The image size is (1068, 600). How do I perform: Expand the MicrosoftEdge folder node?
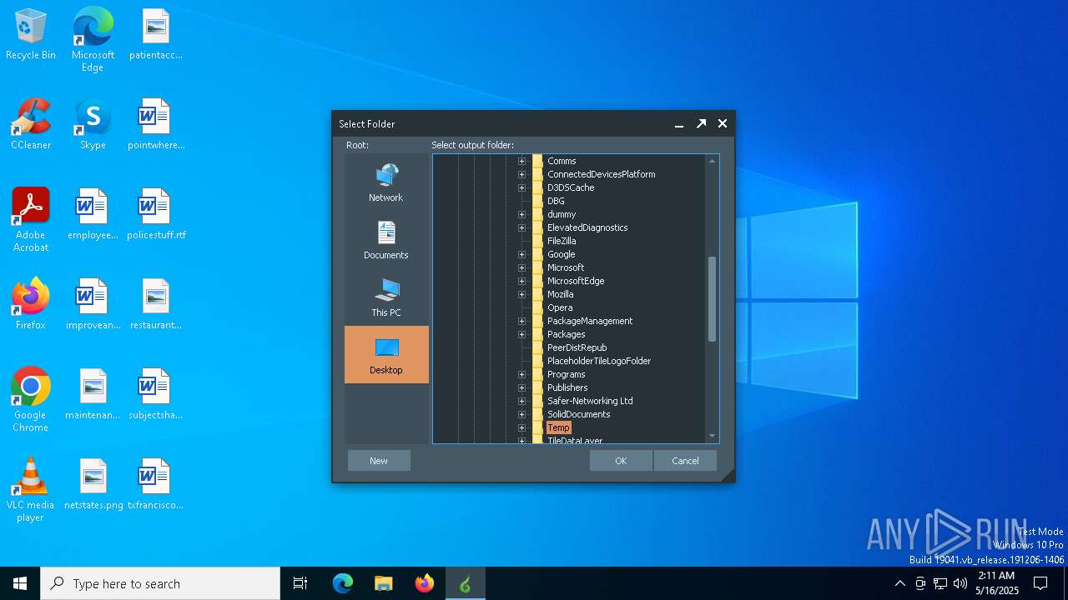click(x=521, y=281)
